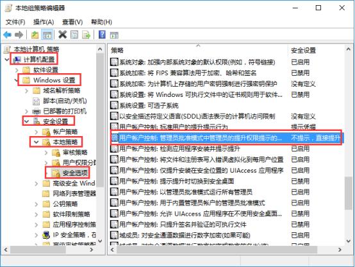
Task: Click the Forward arrow toolbar icon
Action: click(x=19, y=35)
